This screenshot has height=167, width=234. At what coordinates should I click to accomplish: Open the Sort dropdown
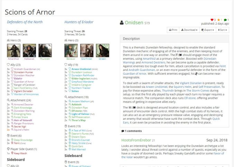click(x=222, y=30)
